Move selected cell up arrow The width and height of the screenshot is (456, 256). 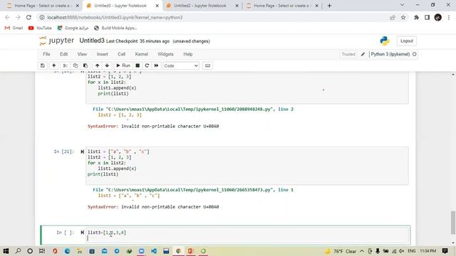(x=97, y=65)
